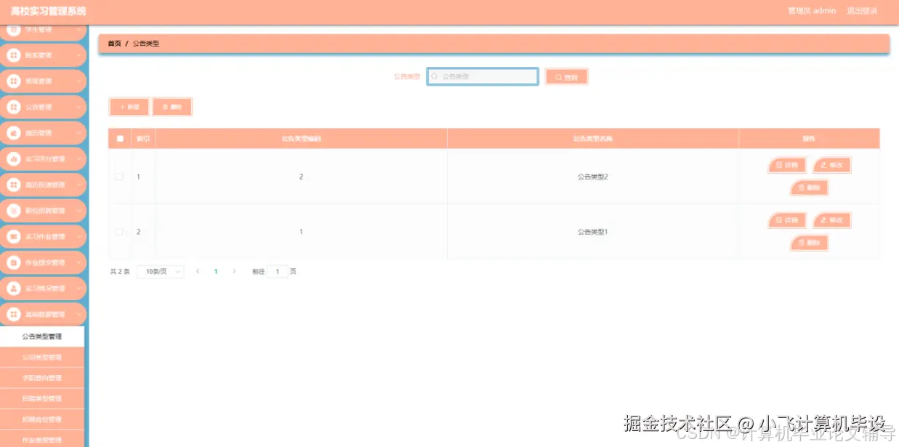Image resolution: width=899 pixels, height=447 pixels.
Task: Click the icon beside 公告管理
Action: 13,107
